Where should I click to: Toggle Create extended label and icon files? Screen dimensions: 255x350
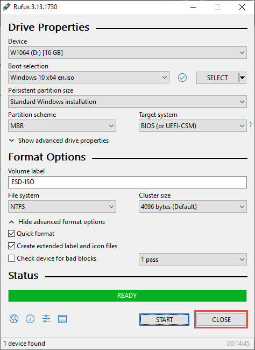tap(11, 246)
